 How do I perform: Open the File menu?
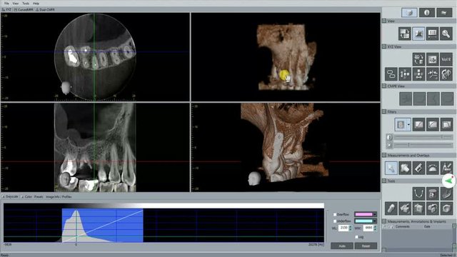tap(6, 4)
